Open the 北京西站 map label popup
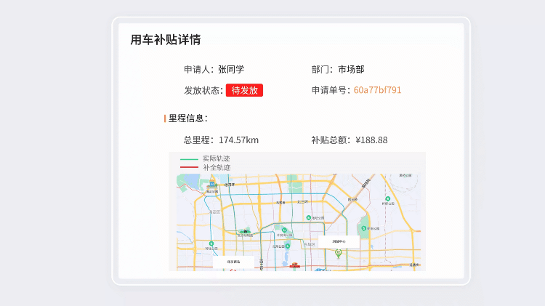The height and width of the screenshot is (306, 545). [233, 262]
